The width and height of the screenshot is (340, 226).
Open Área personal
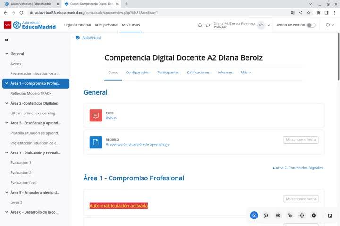(106, 25)
